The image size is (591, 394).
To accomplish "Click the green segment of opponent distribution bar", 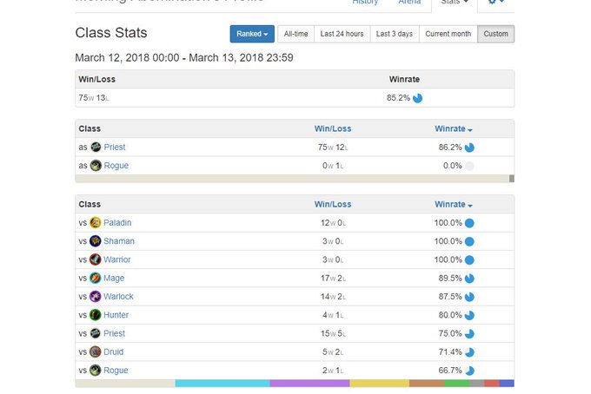I will 457,384.
